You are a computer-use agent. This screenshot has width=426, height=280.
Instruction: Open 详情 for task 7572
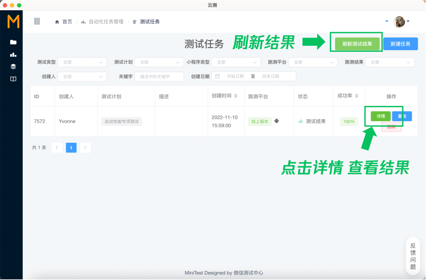pyautogui.click(x=381, y=116)
